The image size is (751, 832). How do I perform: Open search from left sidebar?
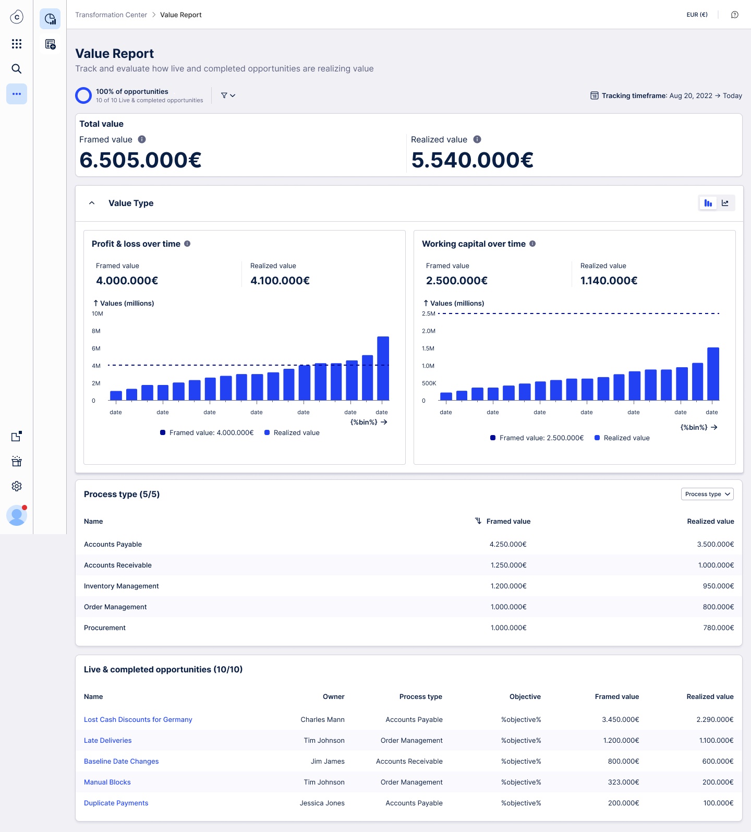[x=17, y=69]
